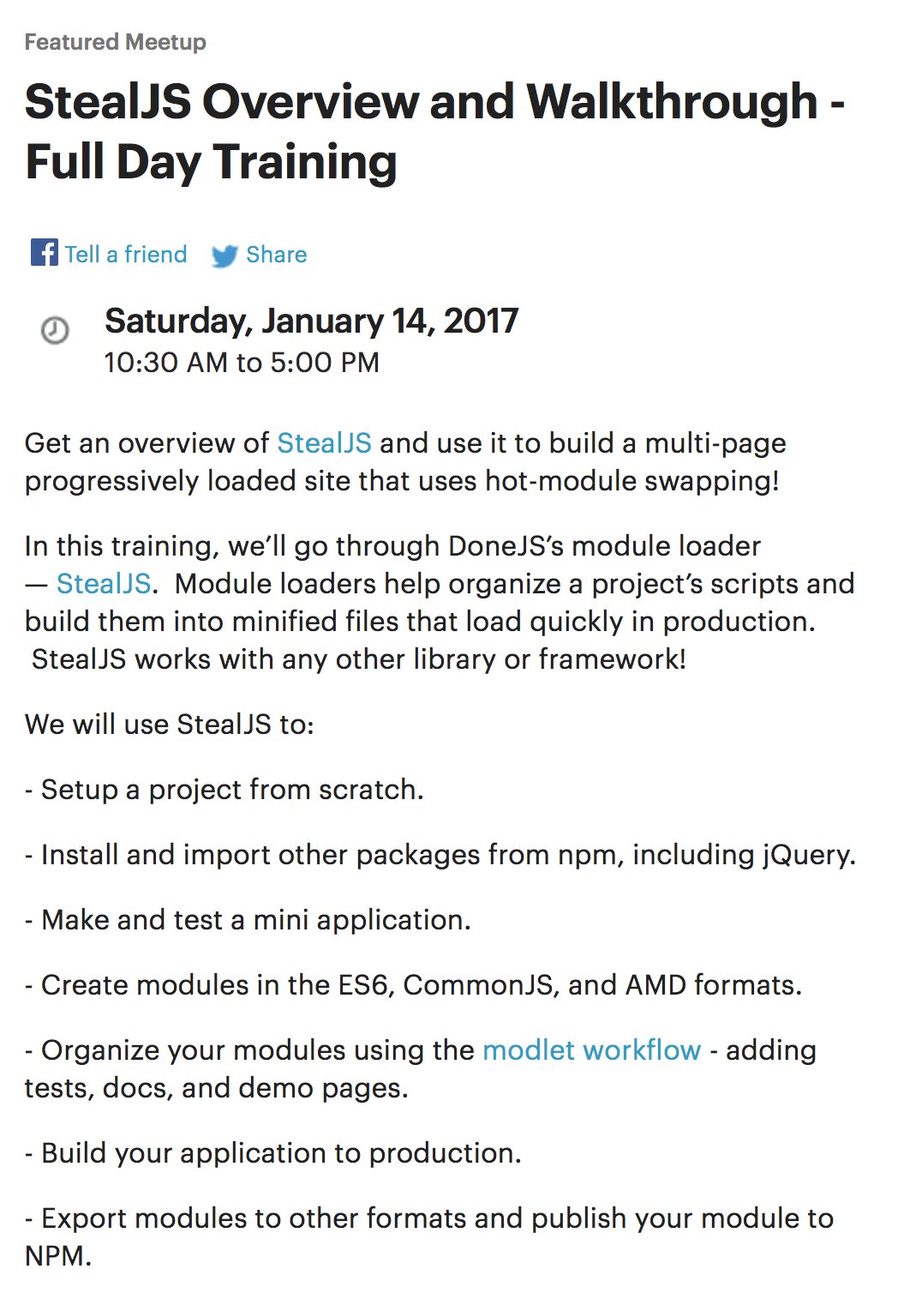Click the 'Make and test a mini application' bullet
This screenshot has height=1293, width=910.
(x=248, y=920)
